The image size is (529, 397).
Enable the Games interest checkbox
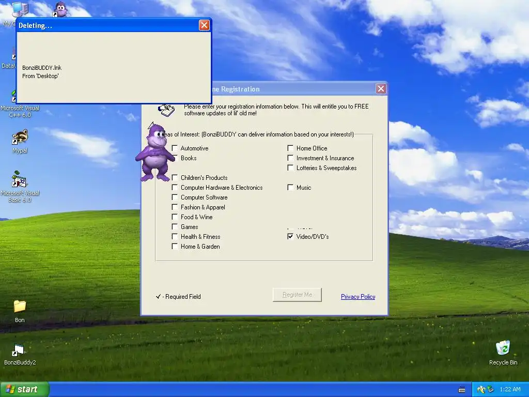coord(175,226)
